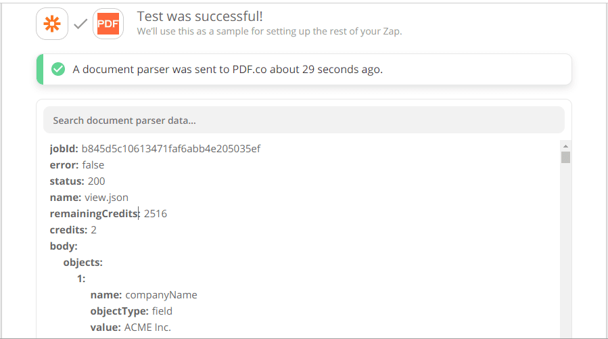
Task: Select the status: 200 row
Action: [77, 181]
